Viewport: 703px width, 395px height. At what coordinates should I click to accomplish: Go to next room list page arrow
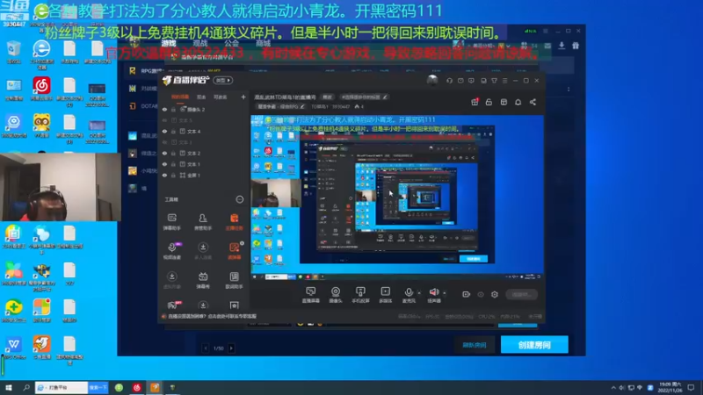click(231, 348)
